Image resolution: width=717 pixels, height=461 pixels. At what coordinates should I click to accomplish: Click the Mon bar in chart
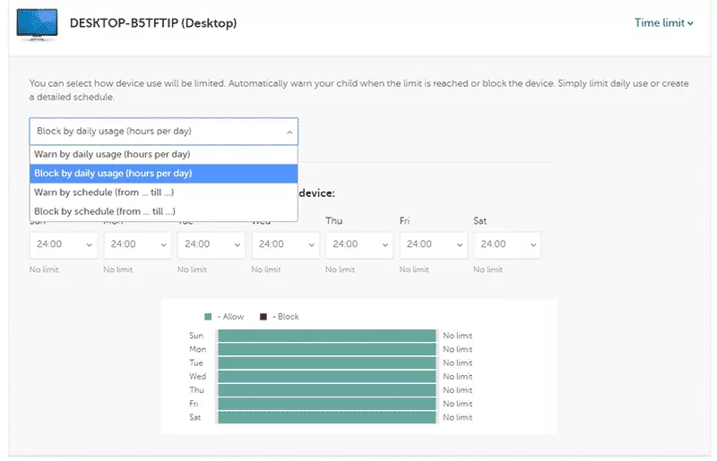coord(327,349)
